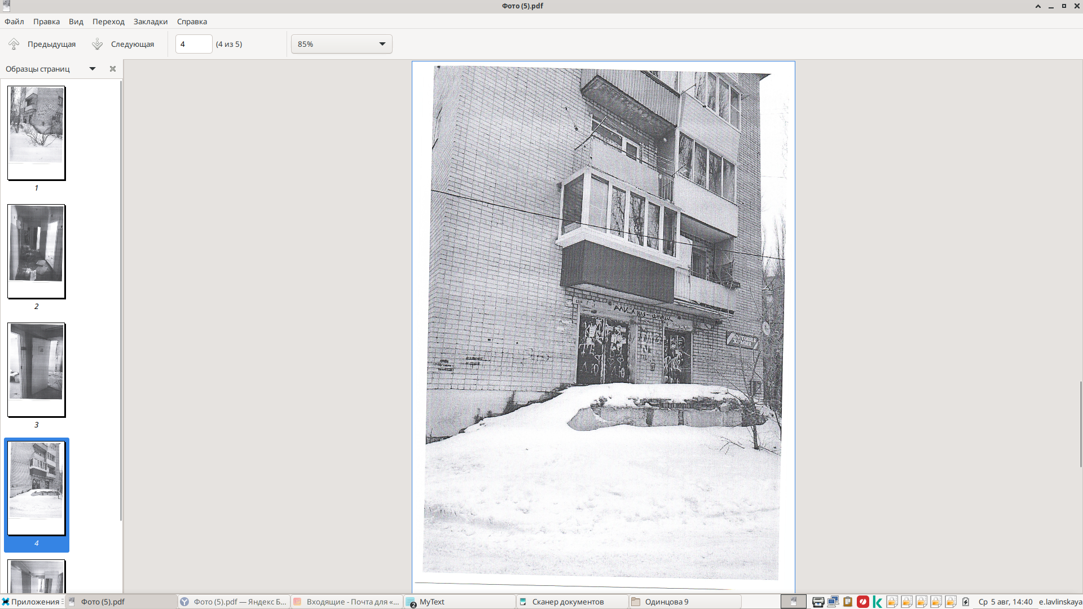The width and height of the screenshot is (1083, 609).
Task: Click the thumbnail sidebar scrollbar
Action: 121,301
